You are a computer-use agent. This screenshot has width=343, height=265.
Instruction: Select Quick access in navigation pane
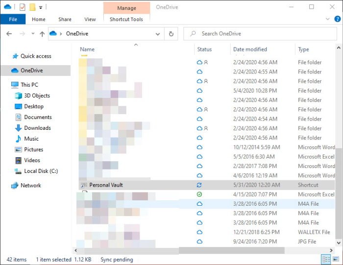36,56
